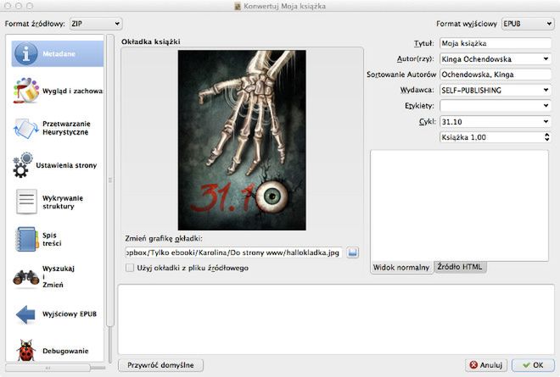Viewport: 560px width, 377px height.
Task: Click the book cover preview image
Action: tap(242, 140)
